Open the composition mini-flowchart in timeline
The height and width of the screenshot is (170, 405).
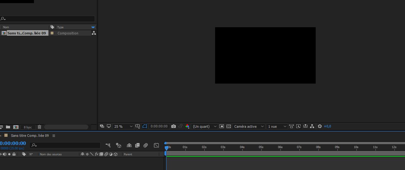point(108,145)
